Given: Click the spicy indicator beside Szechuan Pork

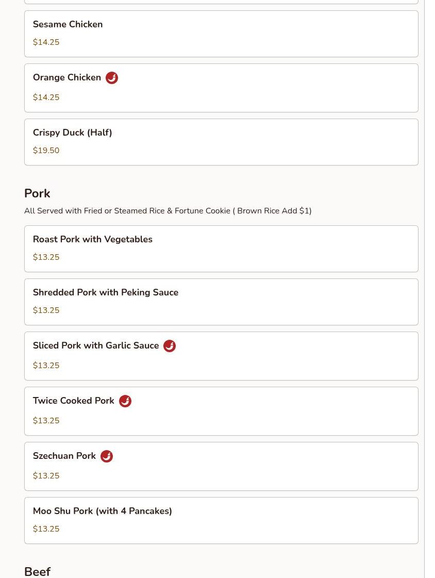Looking at the screenshot, I should click(107, 456).
